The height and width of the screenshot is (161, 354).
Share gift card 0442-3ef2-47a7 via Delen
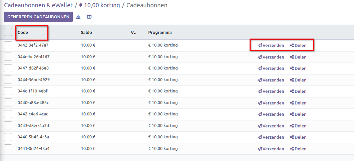(298, 46)
